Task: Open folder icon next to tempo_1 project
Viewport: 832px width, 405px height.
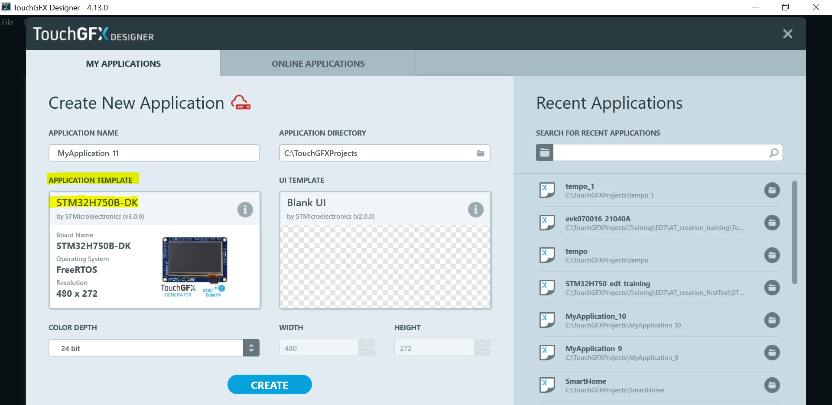Action: [x=772, y=190]
